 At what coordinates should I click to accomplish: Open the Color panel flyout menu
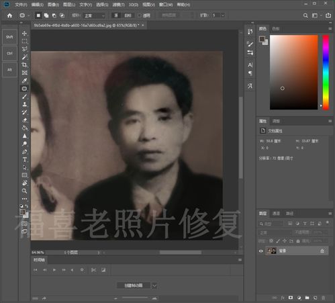(x=330, y=29)
